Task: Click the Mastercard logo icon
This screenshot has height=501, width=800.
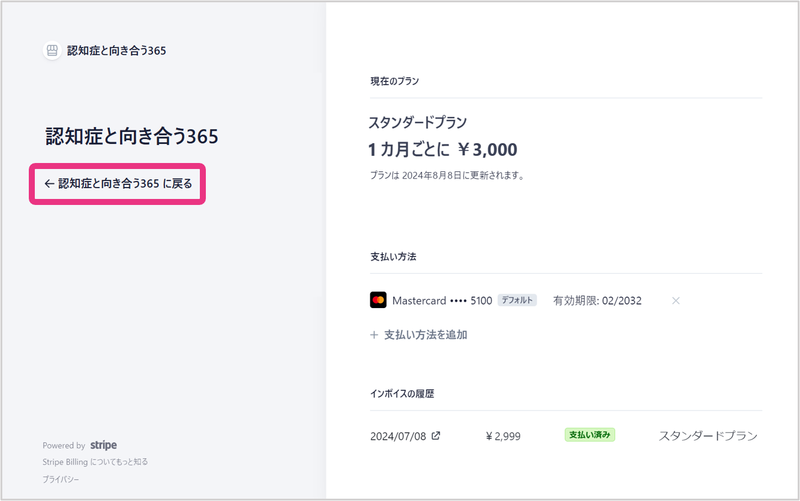Action: (378, 300)
